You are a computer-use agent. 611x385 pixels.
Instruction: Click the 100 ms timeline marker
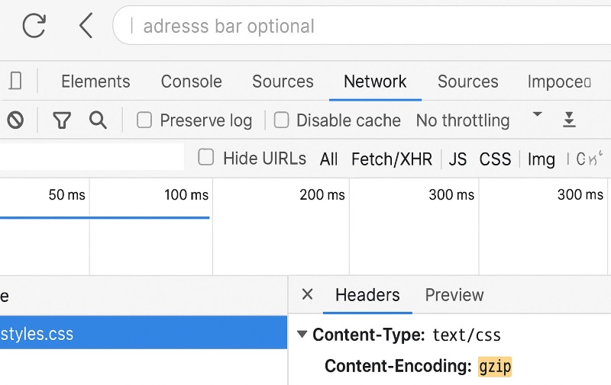[x=186, y=195]
